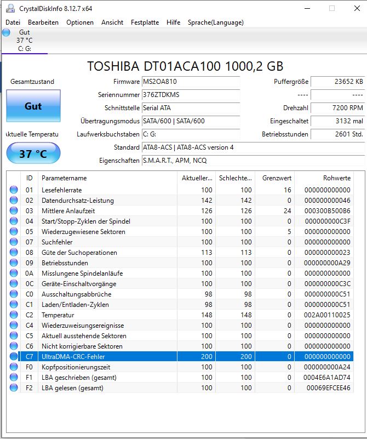Click status orb for 0A Misslungene Spindelanläufe
Screen dimensions: 367x439
(14, 273)
